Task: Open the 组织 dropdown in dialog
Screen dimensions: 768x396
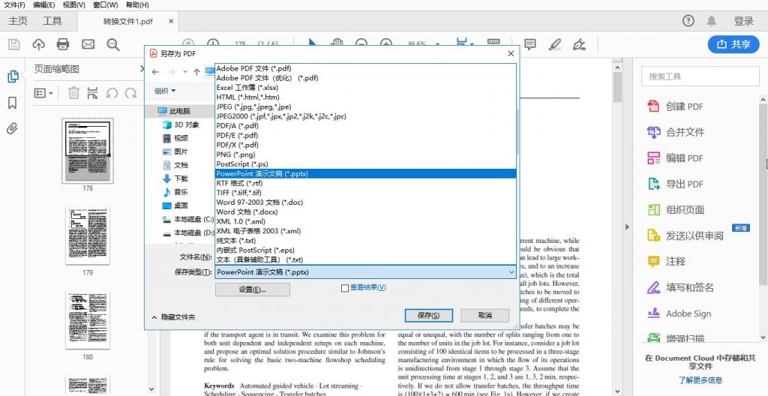Action: (x=165, y=91)
